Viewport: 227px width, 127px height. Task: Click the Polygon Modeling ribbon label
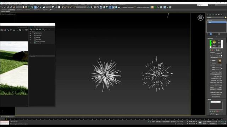coord(6,11)
